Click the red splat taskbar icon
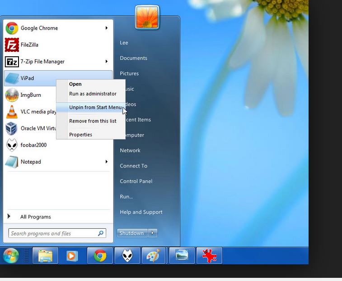 coord(209,256)
